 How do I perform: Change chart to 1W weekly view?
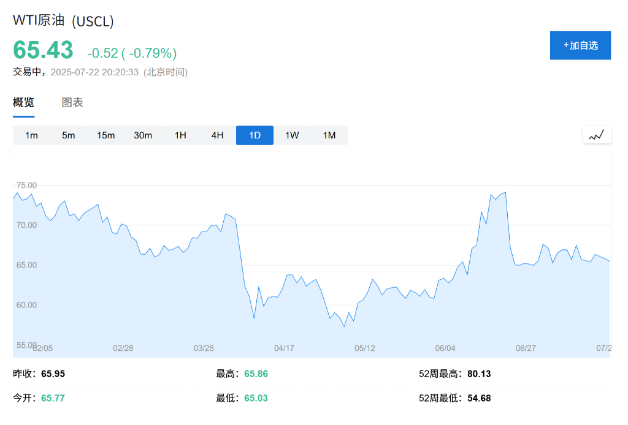point(292,135)
